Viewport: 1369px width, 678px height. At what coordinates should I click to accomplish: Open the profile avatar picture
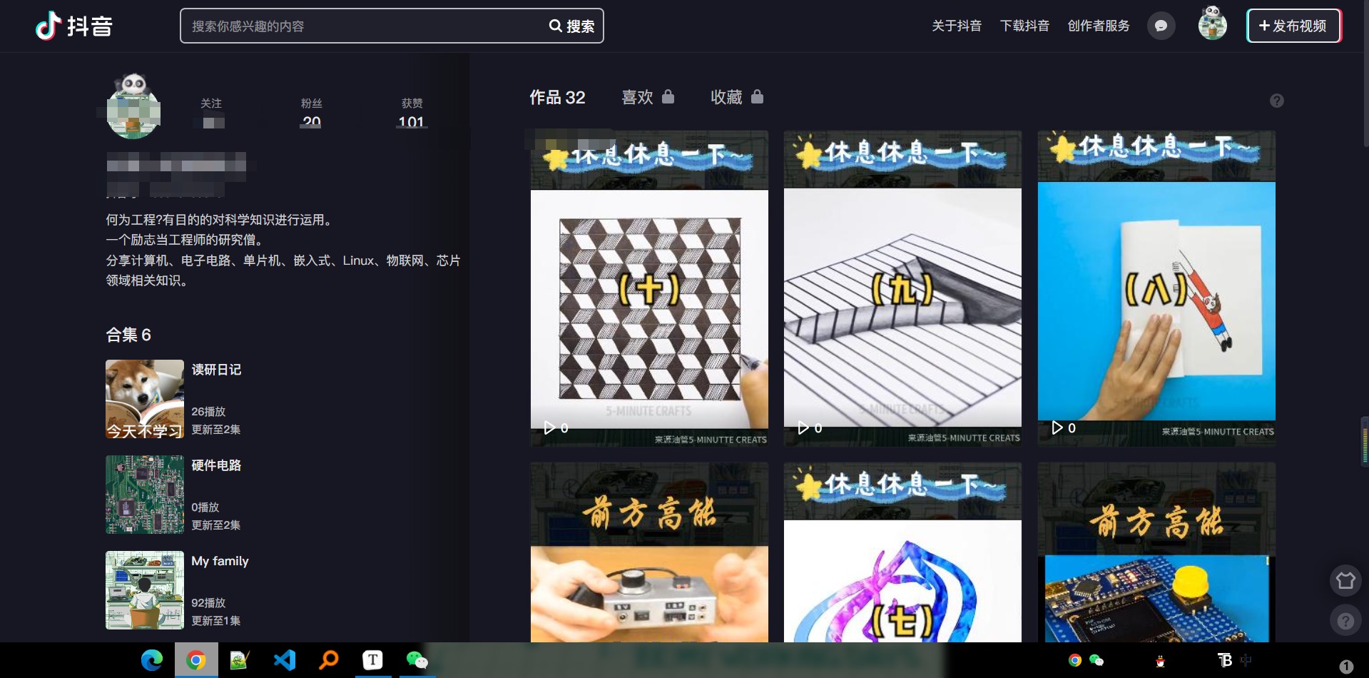[x=133, y=106]
